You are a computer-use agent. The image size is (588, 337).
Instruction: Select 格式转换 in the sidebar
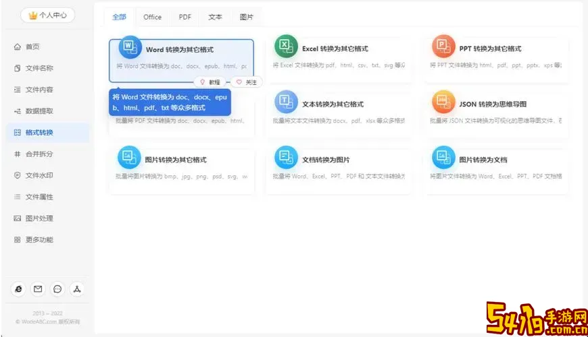[47, 132]
